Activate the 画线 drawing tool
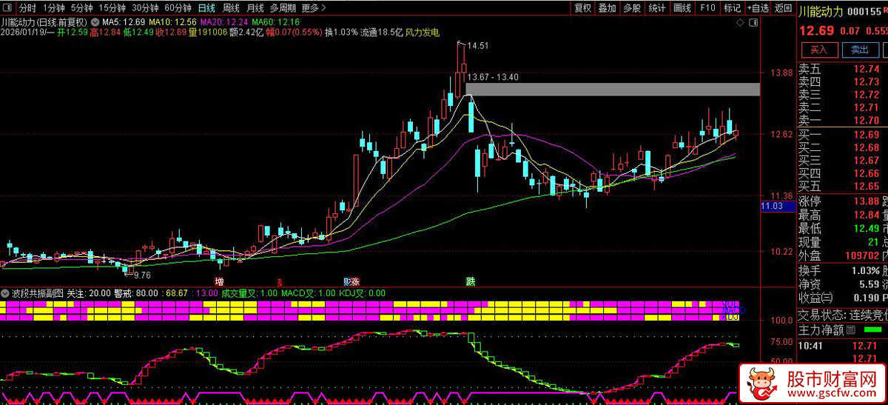Screen dimensions: 888x405 pos(682,8)
